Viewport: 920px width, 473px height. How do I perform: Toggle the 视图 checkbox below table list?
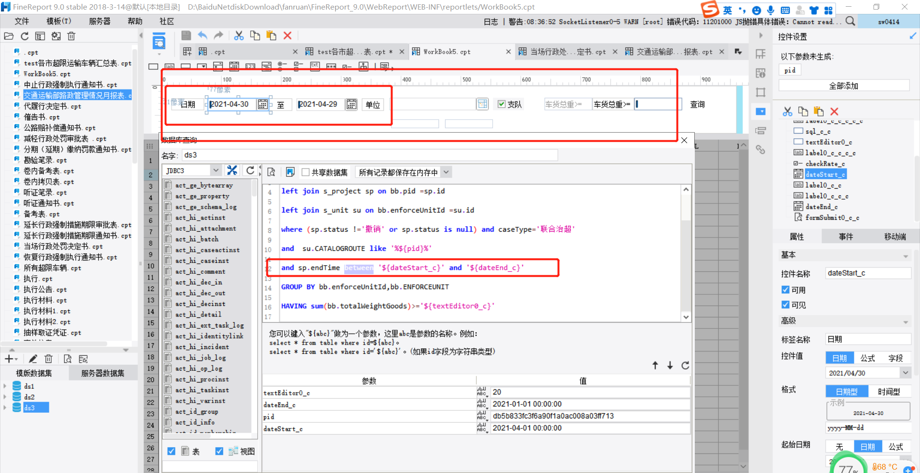(x=219, y=451)
